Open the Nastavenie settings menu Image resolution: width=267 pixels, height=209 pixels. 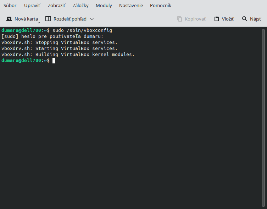click(x=131, y=5)
